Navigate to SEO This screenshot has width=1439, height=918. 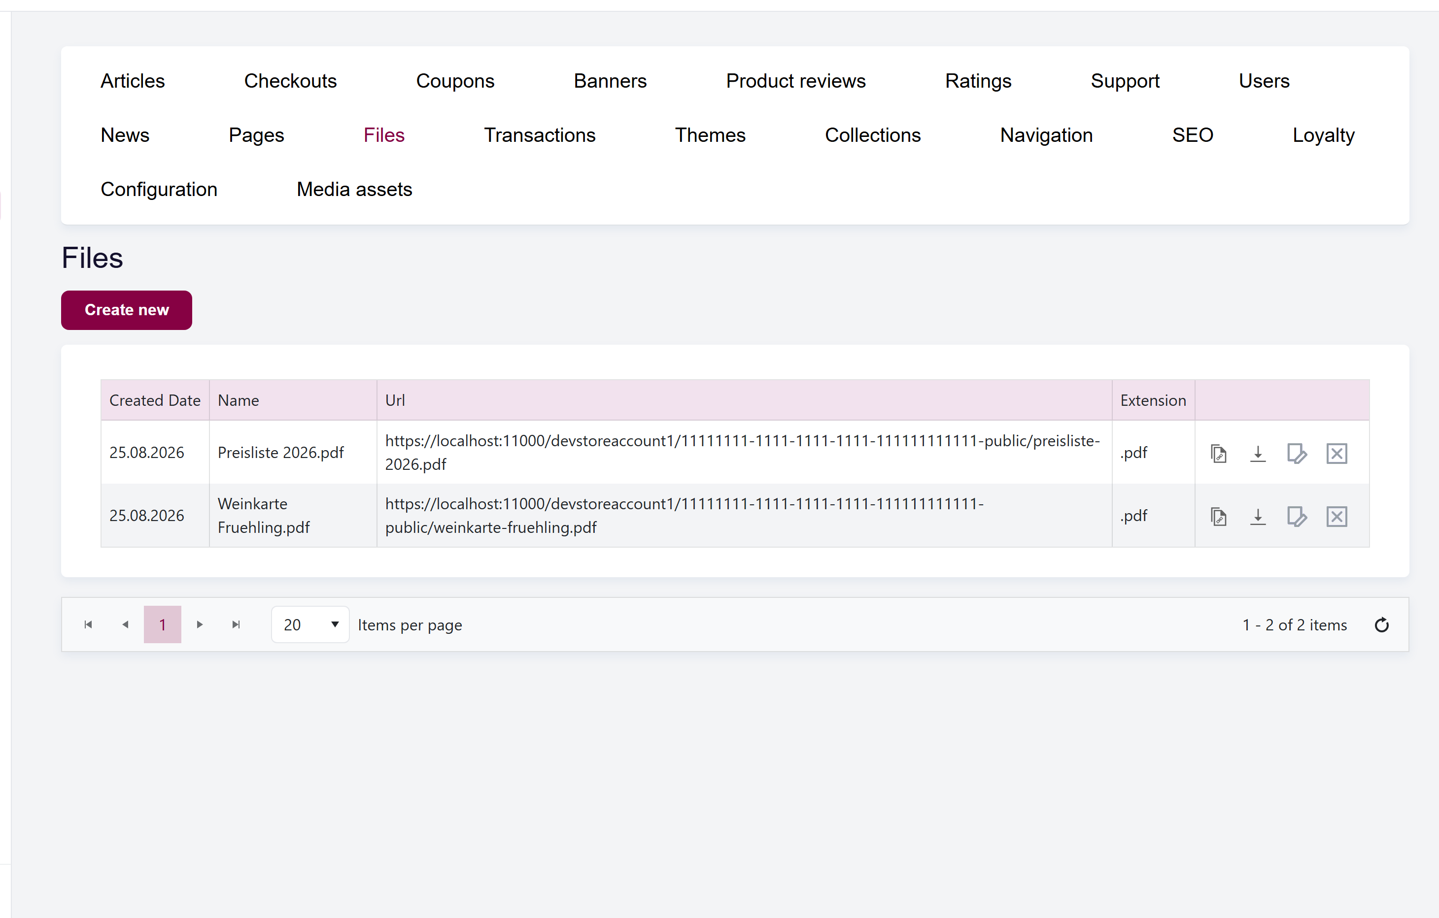point(1193,135)
